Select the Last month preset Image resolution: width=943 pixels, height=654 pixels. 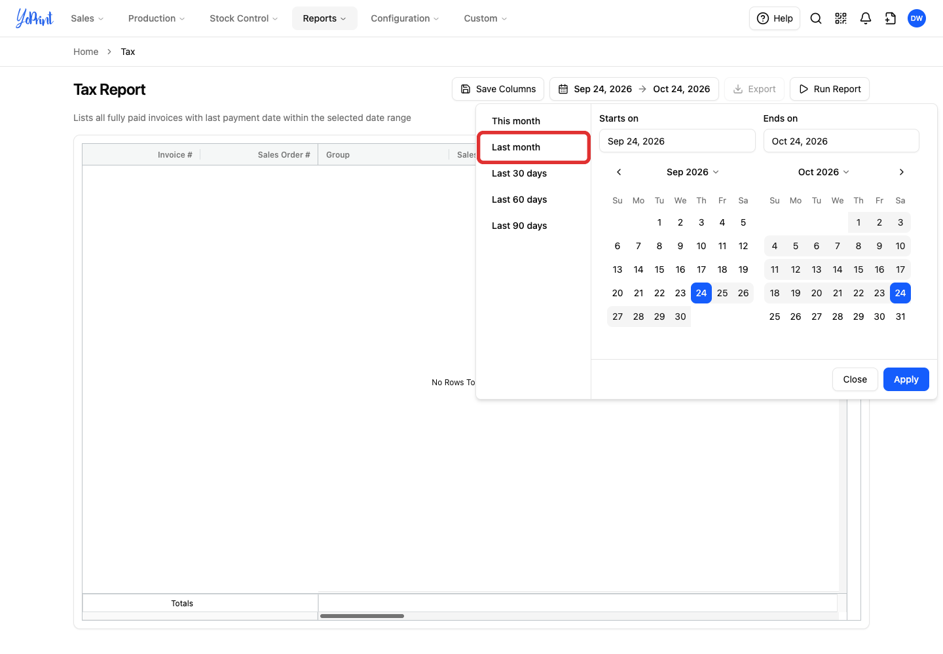(x=534, y=147)
